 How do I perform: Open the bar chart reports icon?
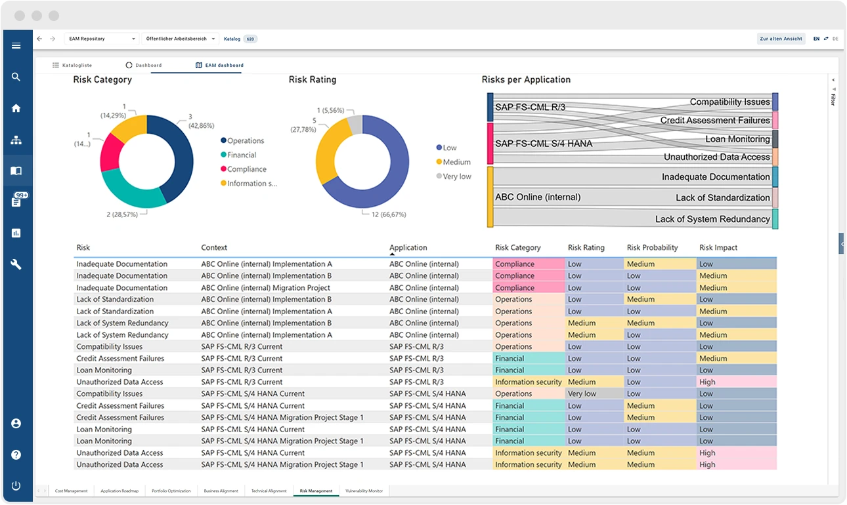[16, 233]
